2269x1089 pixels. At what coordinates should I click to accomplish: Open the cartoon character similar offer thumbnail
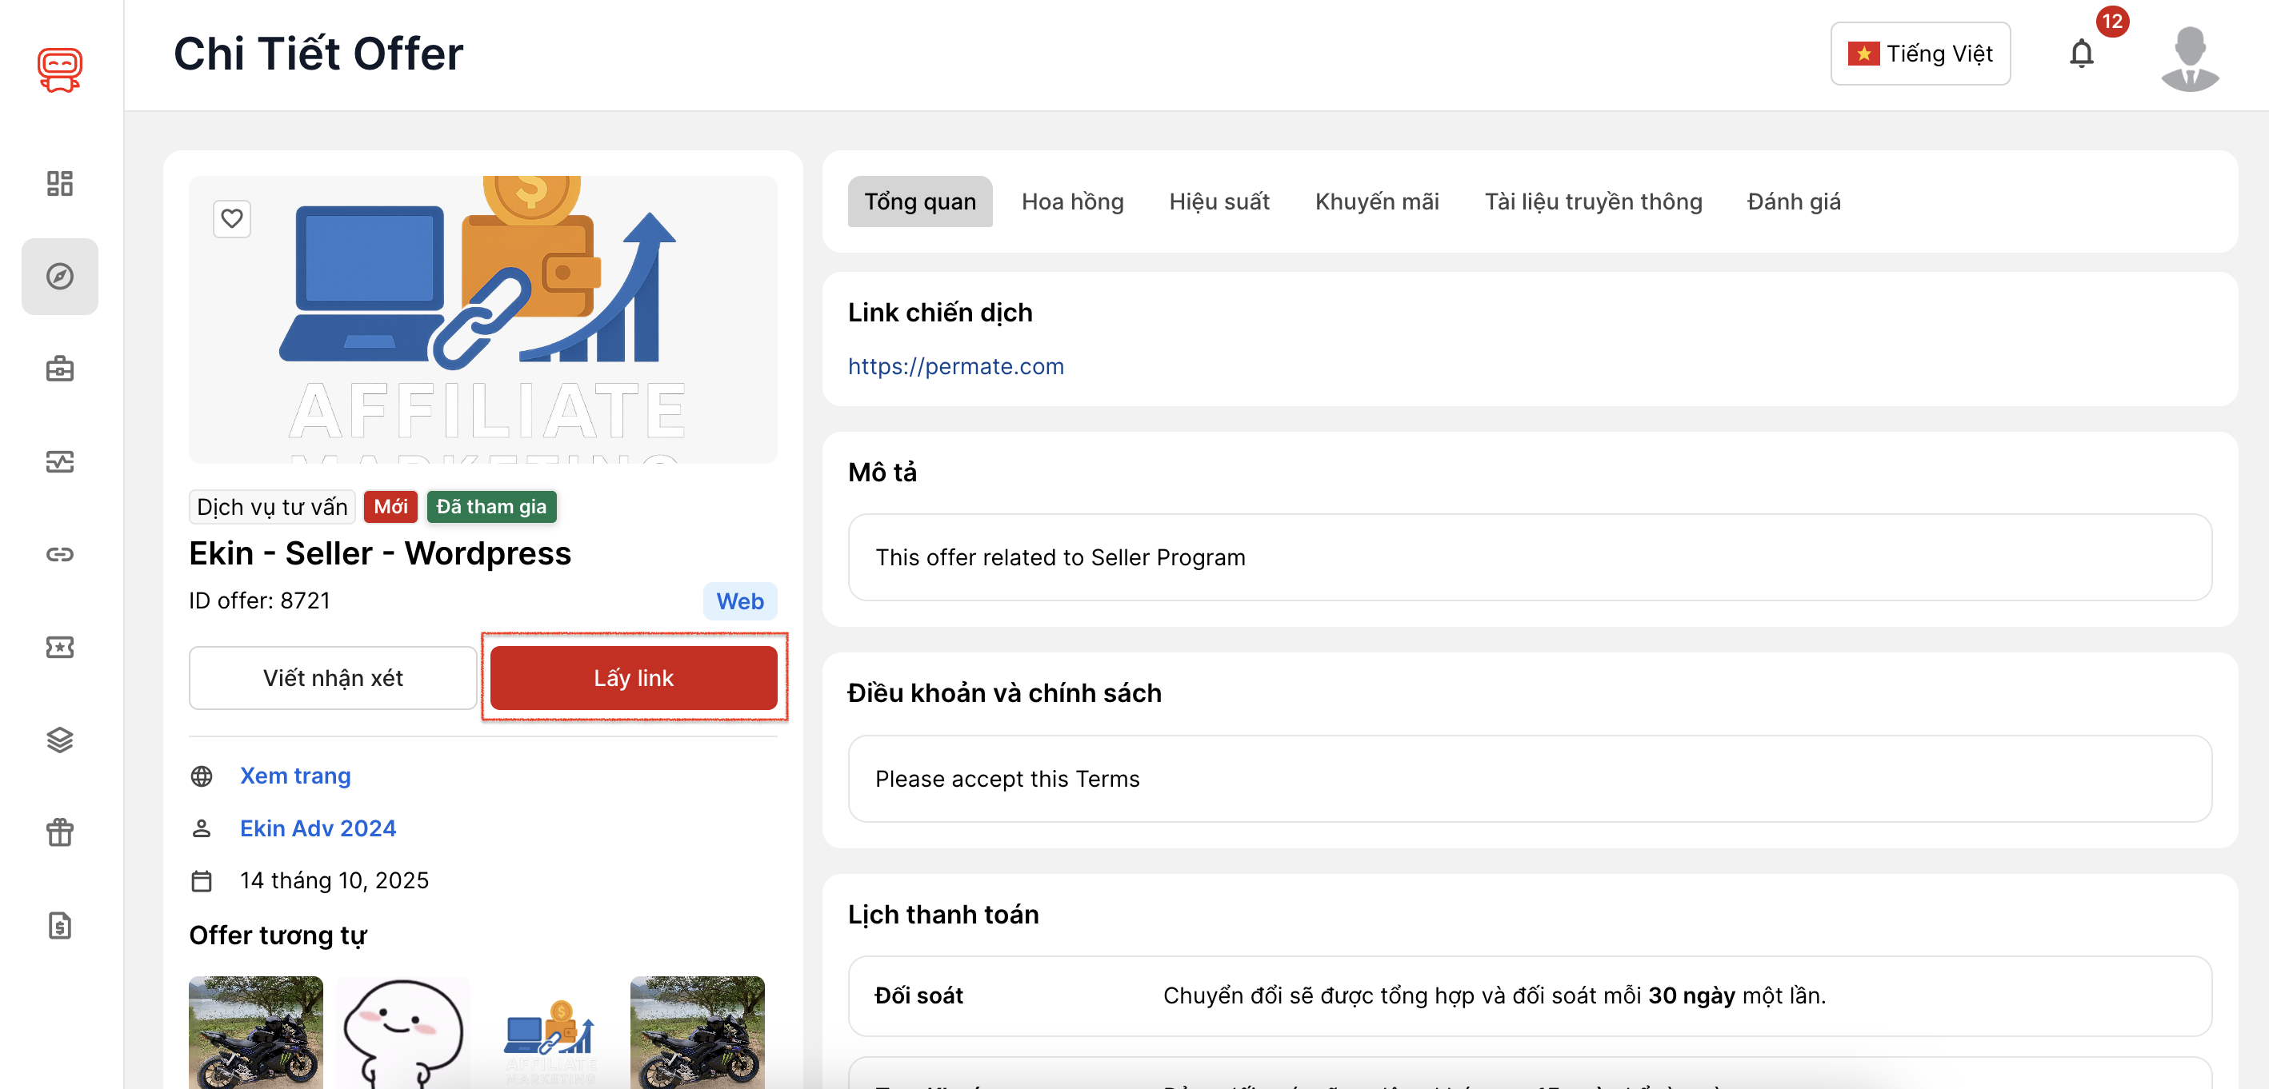click(402, 1031)
